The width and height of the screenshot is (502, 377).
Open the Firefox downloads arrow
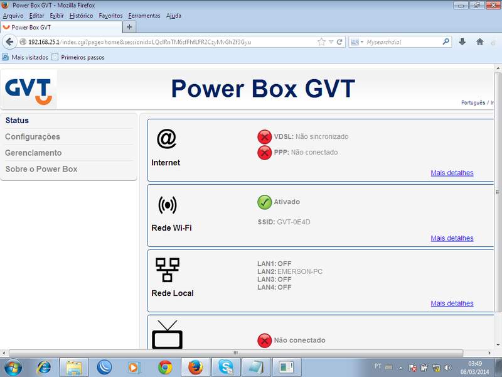click(462, 42)
